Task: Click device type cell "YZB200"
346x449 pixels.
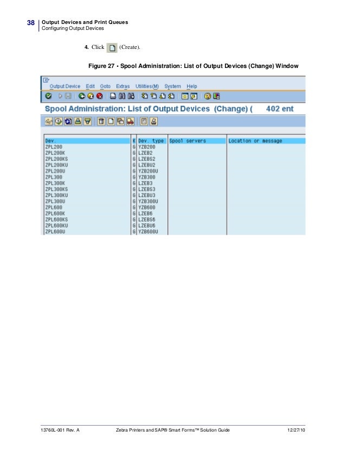Action: (147, 147)
